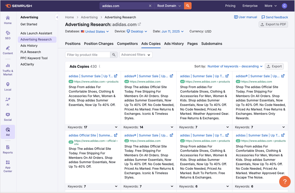Open PLA Research
295x193 pixels.
click(x=31, y=52)
